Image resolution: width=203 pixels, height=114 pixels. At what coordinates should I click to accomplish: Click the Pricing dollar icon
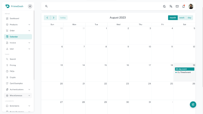pyautogui.click(x=7, y=65)
